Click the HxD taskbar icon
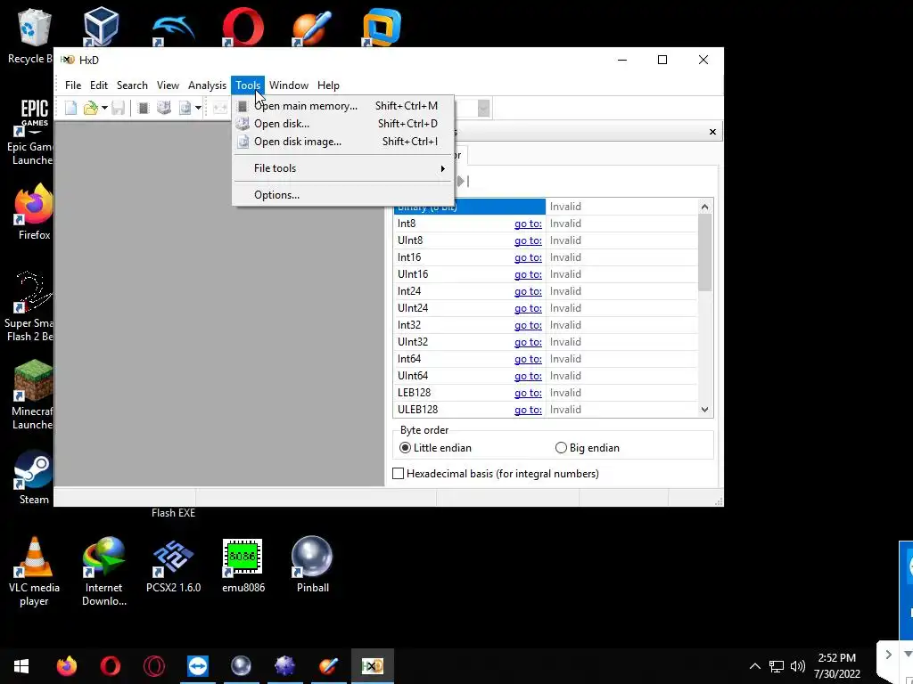This screenshot has height=684, width=913. coord(372,666)
